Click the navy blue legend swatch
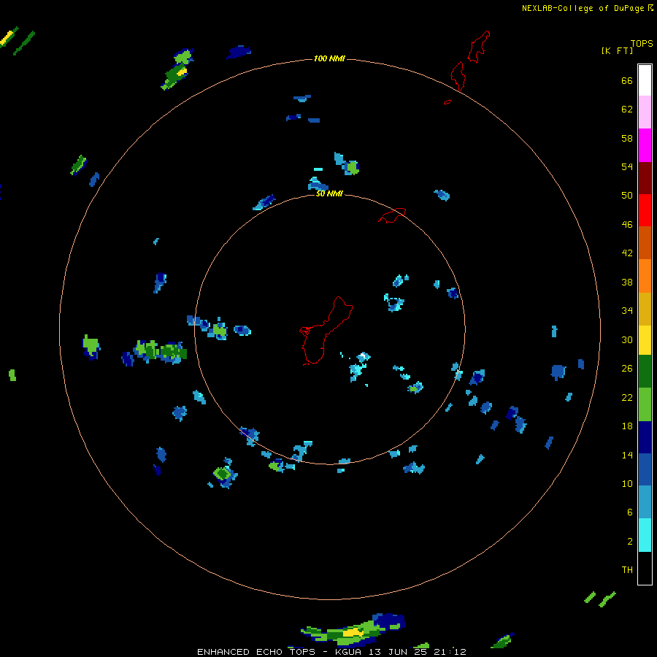This screenshot has width=657, height=657. 645,437
